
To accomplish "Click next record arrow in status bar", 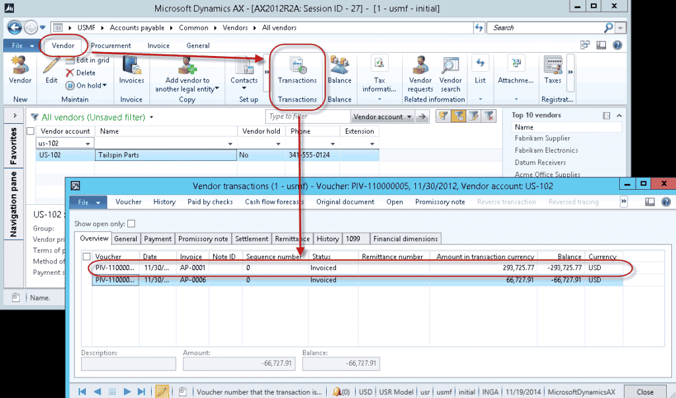I will pos(127,391).
